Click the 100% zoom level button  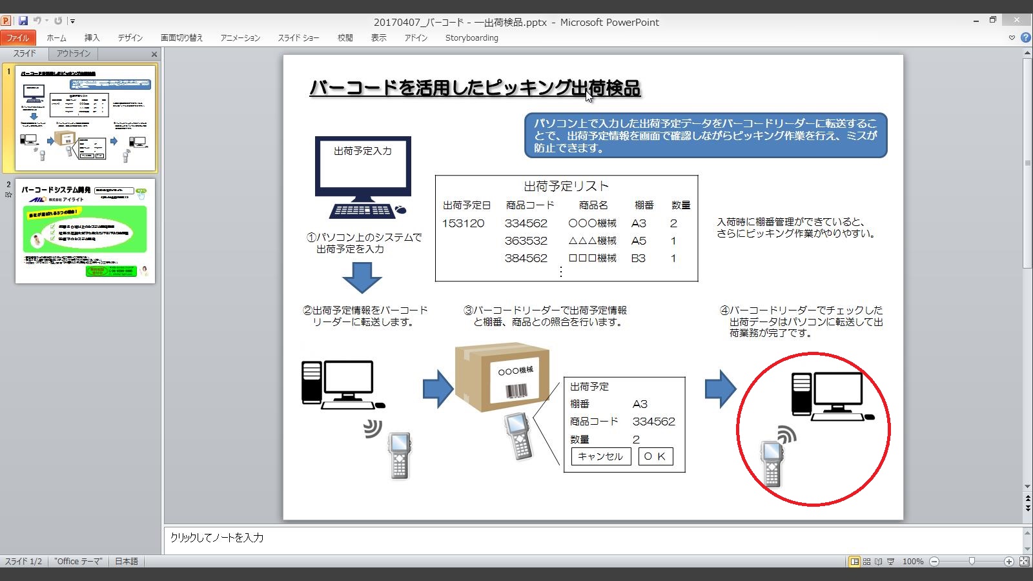point(912,562)
